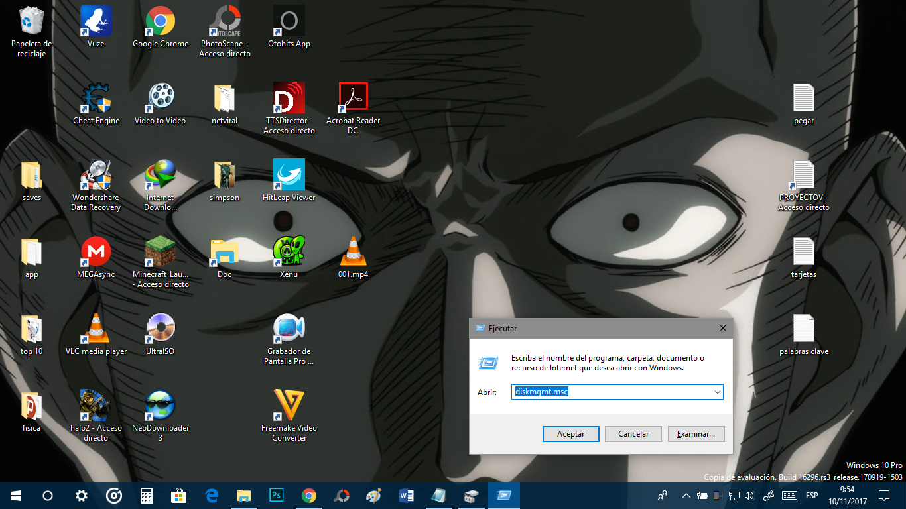Image resolution: width=906 pixels, height=509 pixels.
Task: Select the Doc folder icon
Action: [224, 258]
